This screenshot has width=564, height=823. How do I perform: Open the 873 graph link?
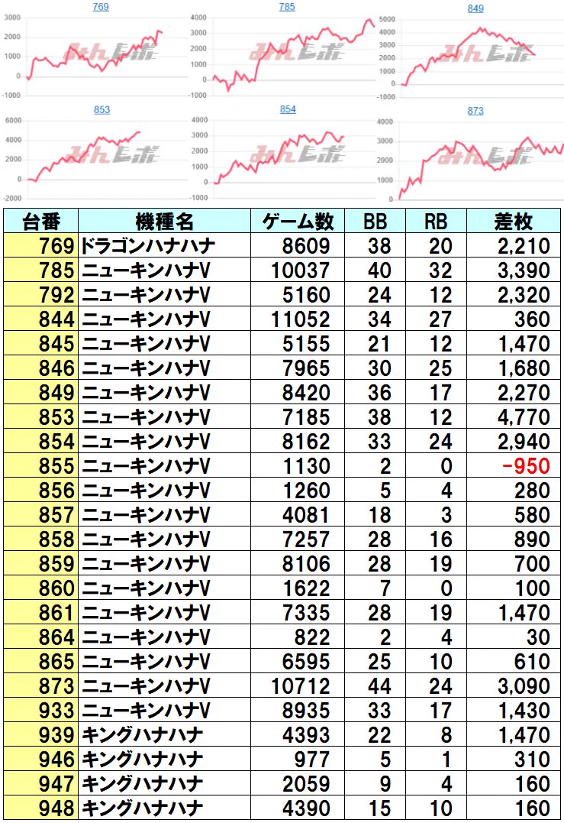[x=475, y=111]
